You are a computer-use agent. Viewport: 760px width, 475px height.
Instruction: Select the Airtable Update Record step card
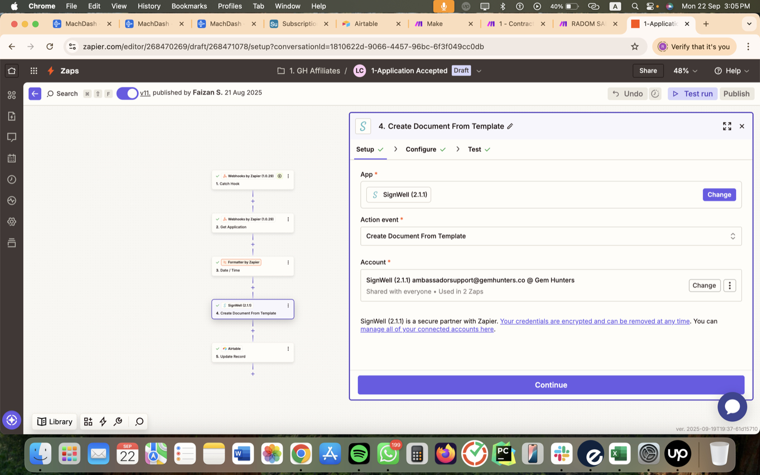(252, 352)
